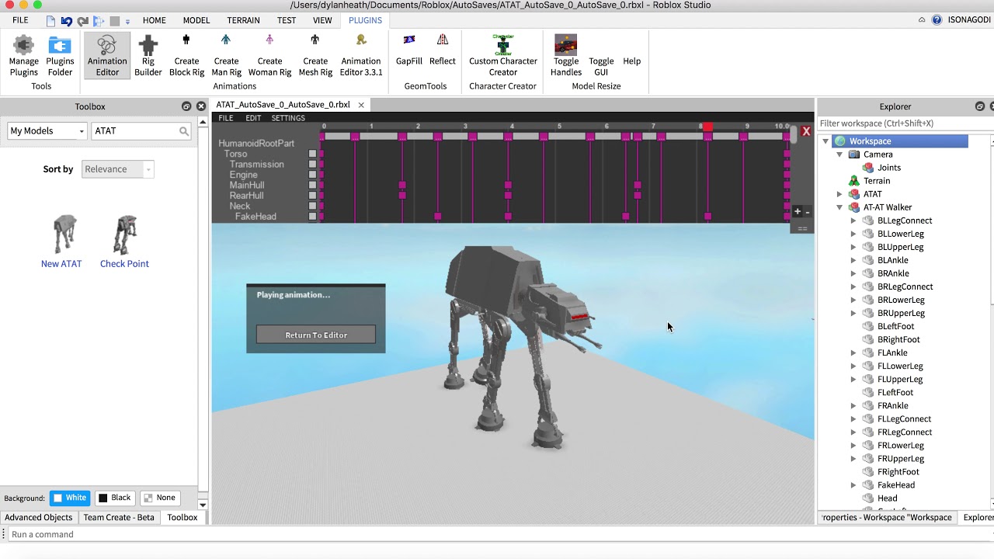
Task: Select the GapFill tool
Action: pyautogui.click(x=409, y=50)
